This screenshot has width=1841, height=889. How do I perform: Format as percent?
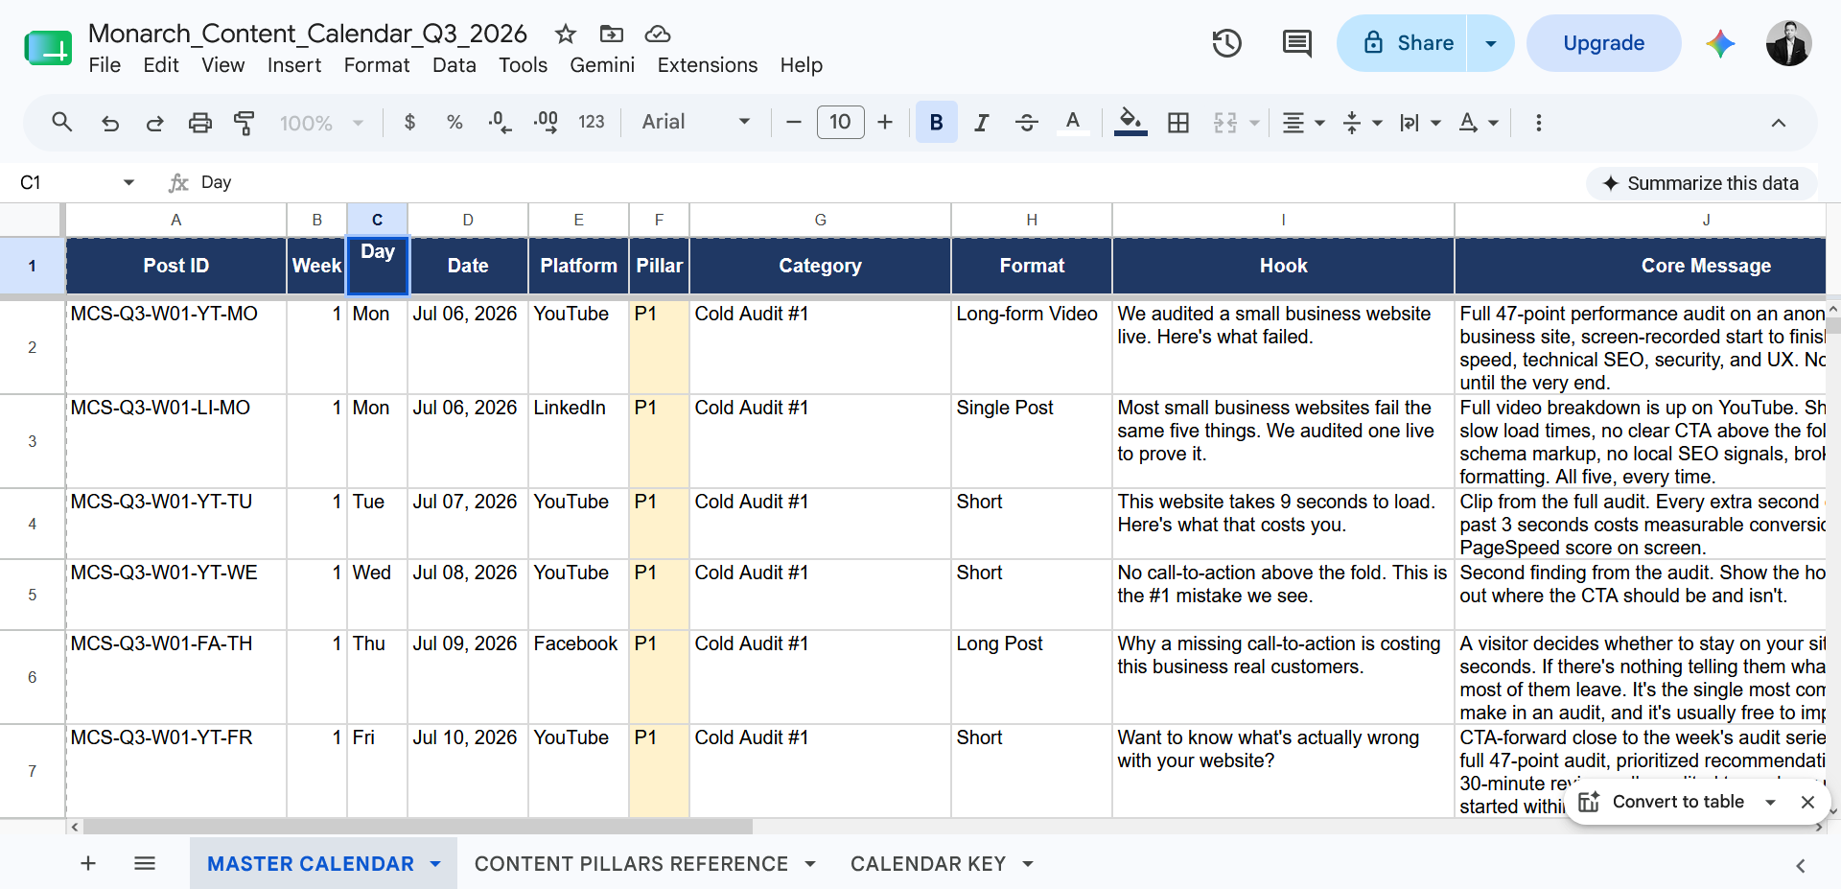[x=454, y=123]
